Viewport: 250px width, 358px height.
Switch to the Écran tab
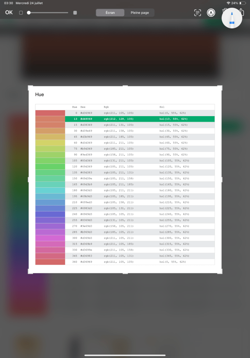pyautogui.click(x=110, y=13)
